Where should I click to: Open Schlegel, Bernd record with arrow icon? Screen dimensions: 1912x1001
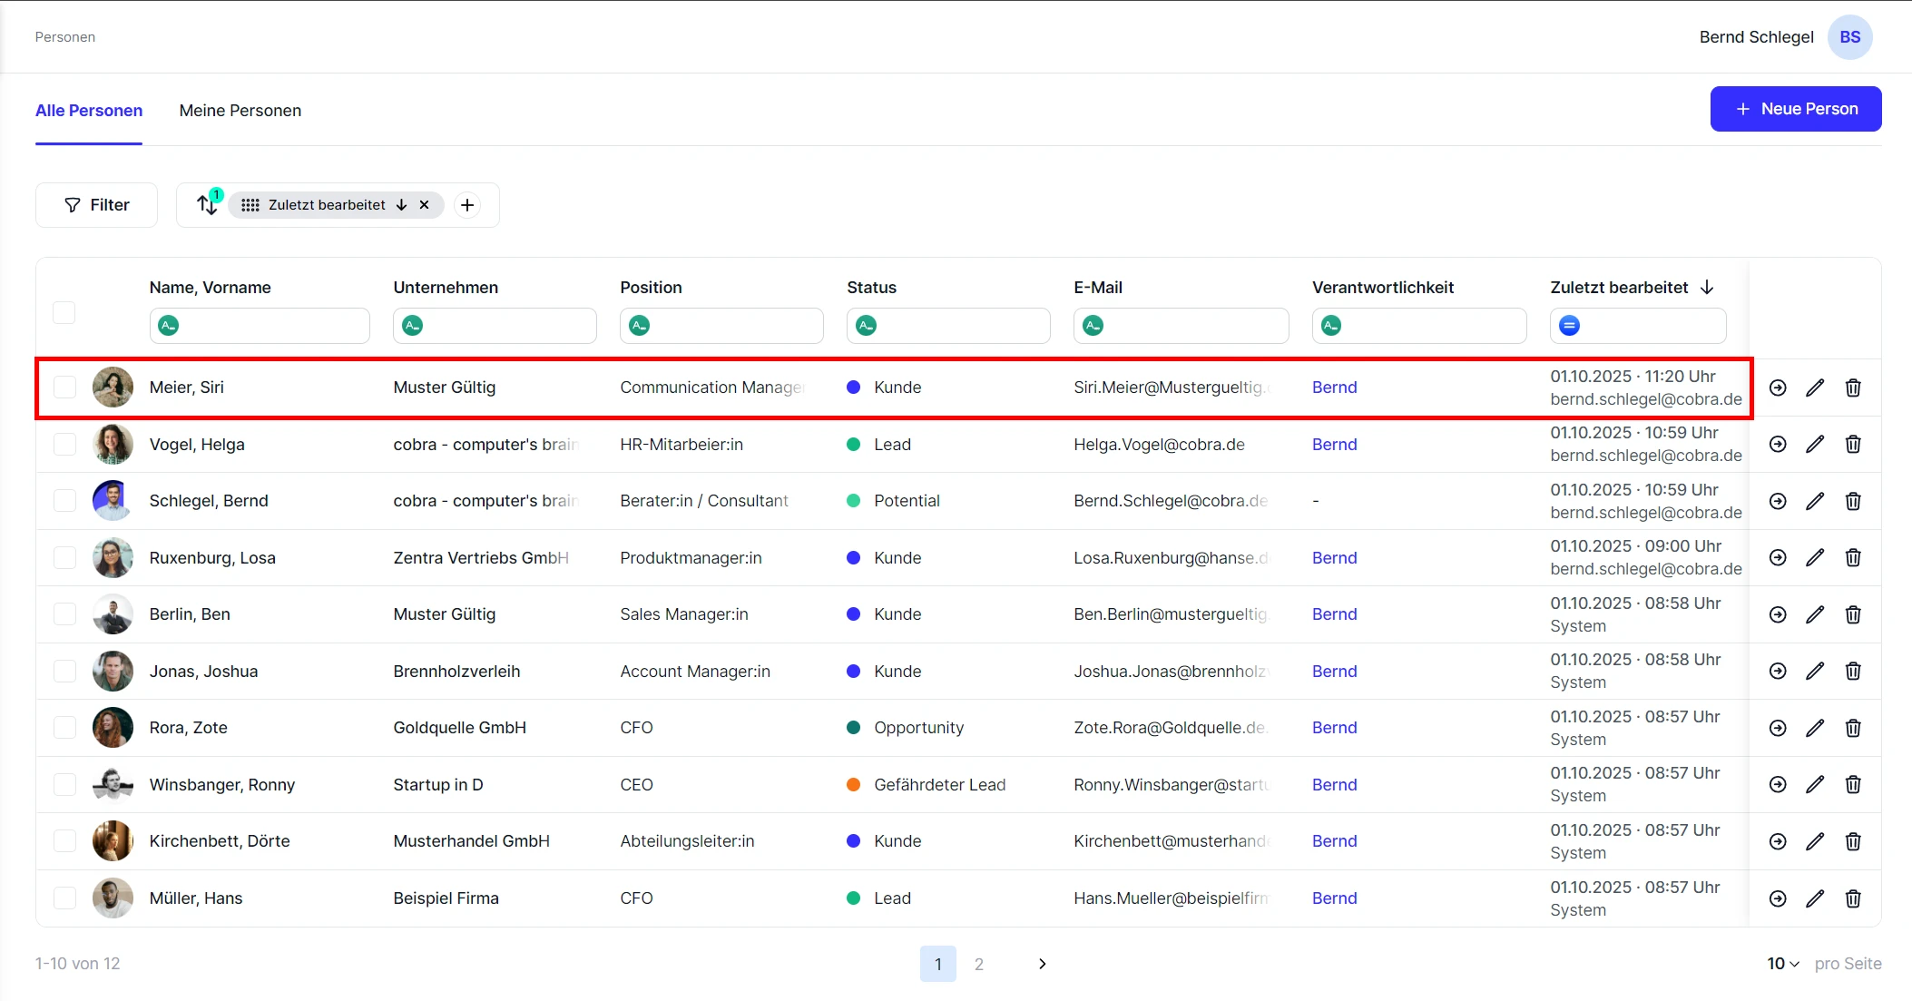[x=1778, y=501]
